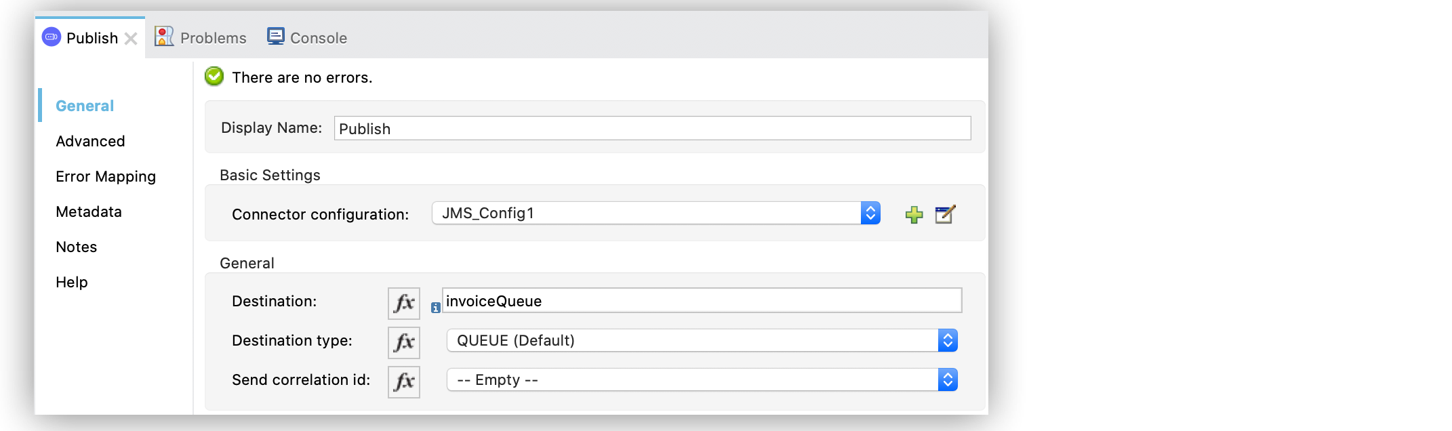The height and width of the screenshot is (431, 1452).
Task: Toggle expression mode for Destination type
Action: point(403,343)
